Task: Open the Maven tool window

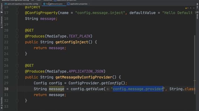Action: pyautogui.click(x=197, y=15)
